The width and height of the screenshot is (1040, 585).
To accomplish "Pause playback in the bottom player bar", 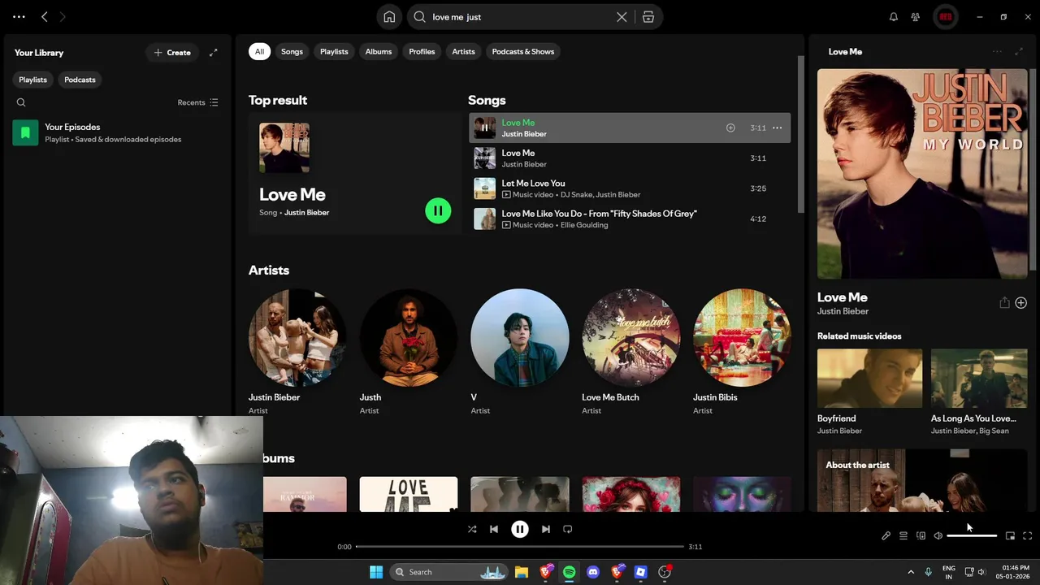I will tap(519, 529).
